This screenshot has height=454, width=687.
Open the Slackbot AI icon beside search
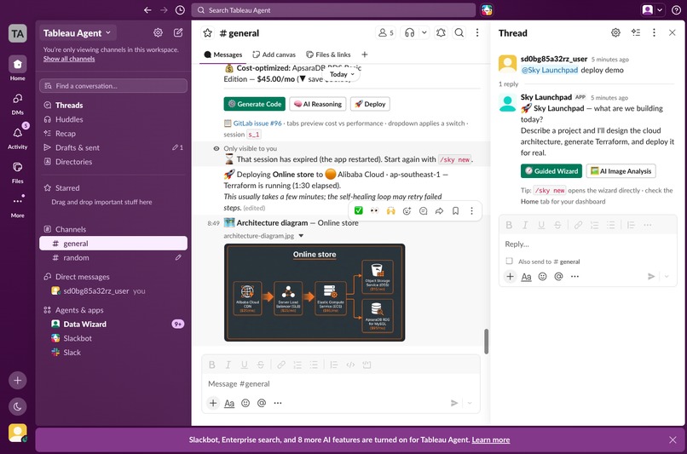(487, 10)
